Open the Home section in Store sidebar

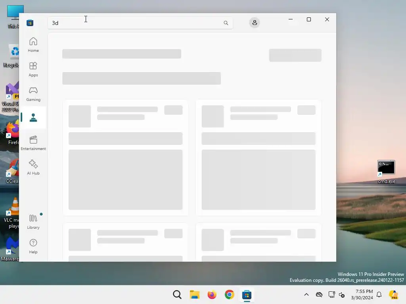click(x=33, y=45)
